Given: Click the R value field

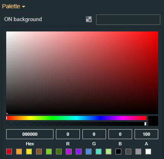Looking at the screenshot, I should pos(68,134).
